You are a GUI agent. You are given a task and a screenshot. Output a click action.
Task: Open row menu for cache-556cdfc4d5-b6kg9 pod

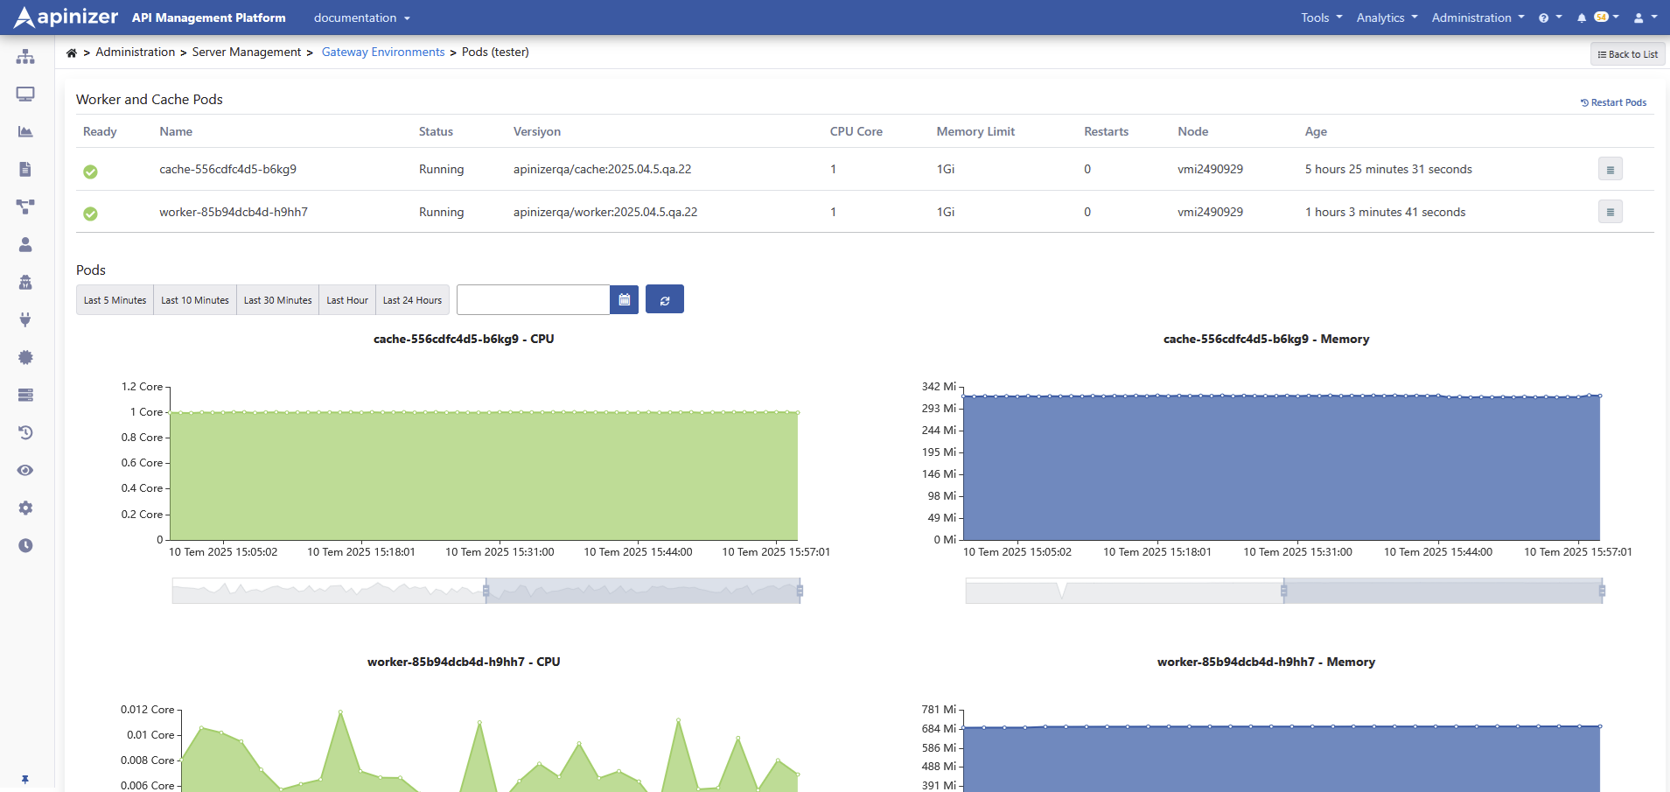coord(1610,170)
